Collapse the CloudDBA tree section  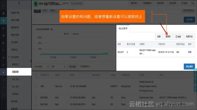click(x=9, y=57)
